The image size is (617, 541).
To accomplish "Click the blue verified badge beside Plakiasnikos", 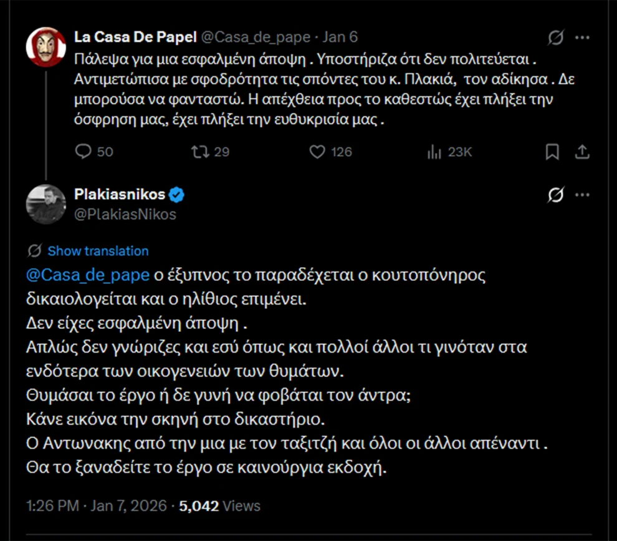I will [x=177, y=195].
